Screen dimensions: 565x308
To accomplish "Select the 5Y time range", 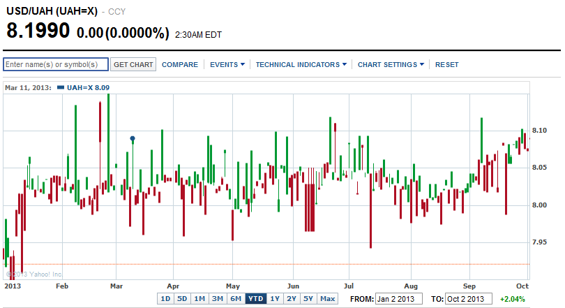I will 308,299.
